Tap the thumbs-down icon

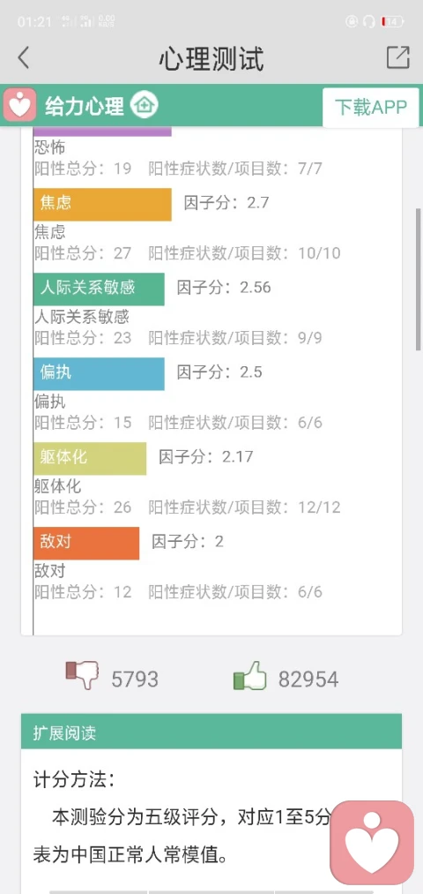tap(82, 678)
